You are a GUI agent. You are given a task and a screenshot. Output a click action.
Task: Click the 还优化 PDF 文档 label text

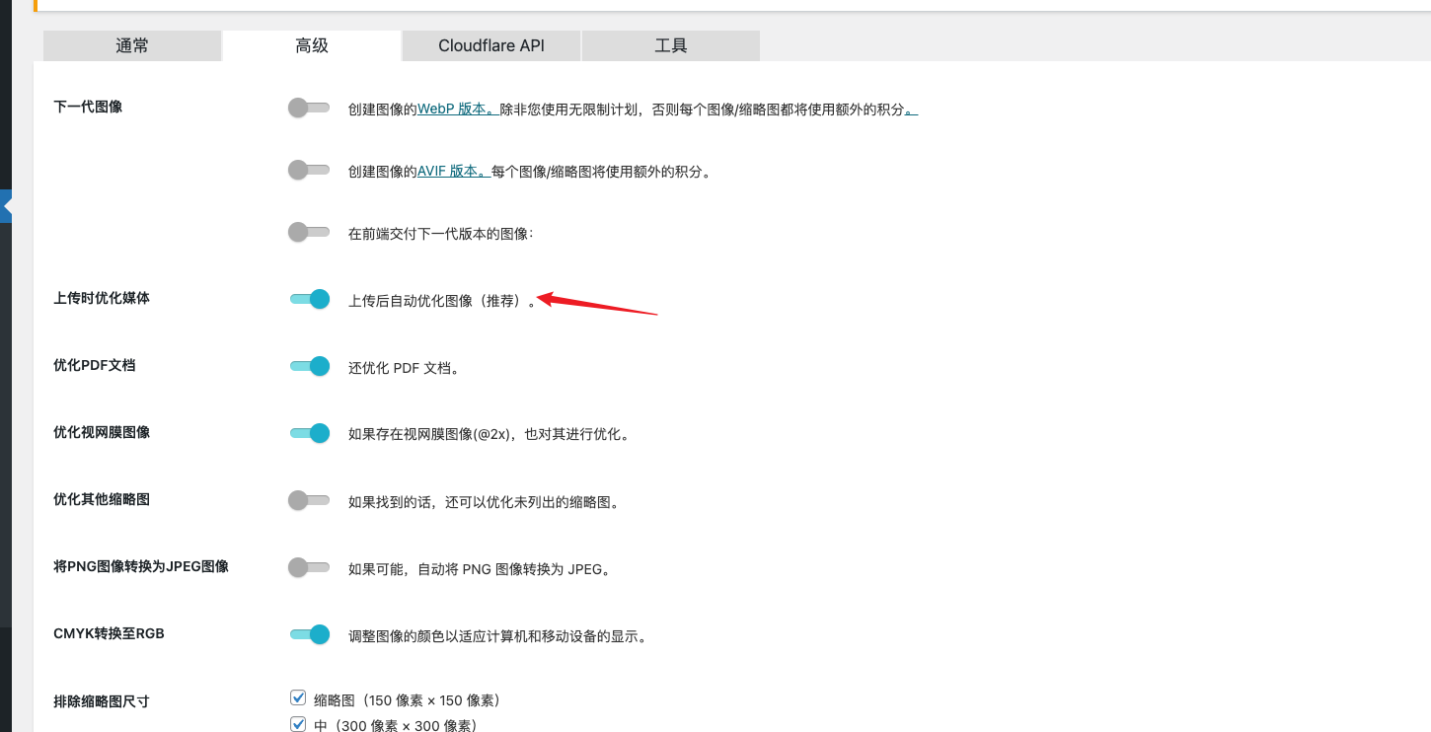pos(404,368)
